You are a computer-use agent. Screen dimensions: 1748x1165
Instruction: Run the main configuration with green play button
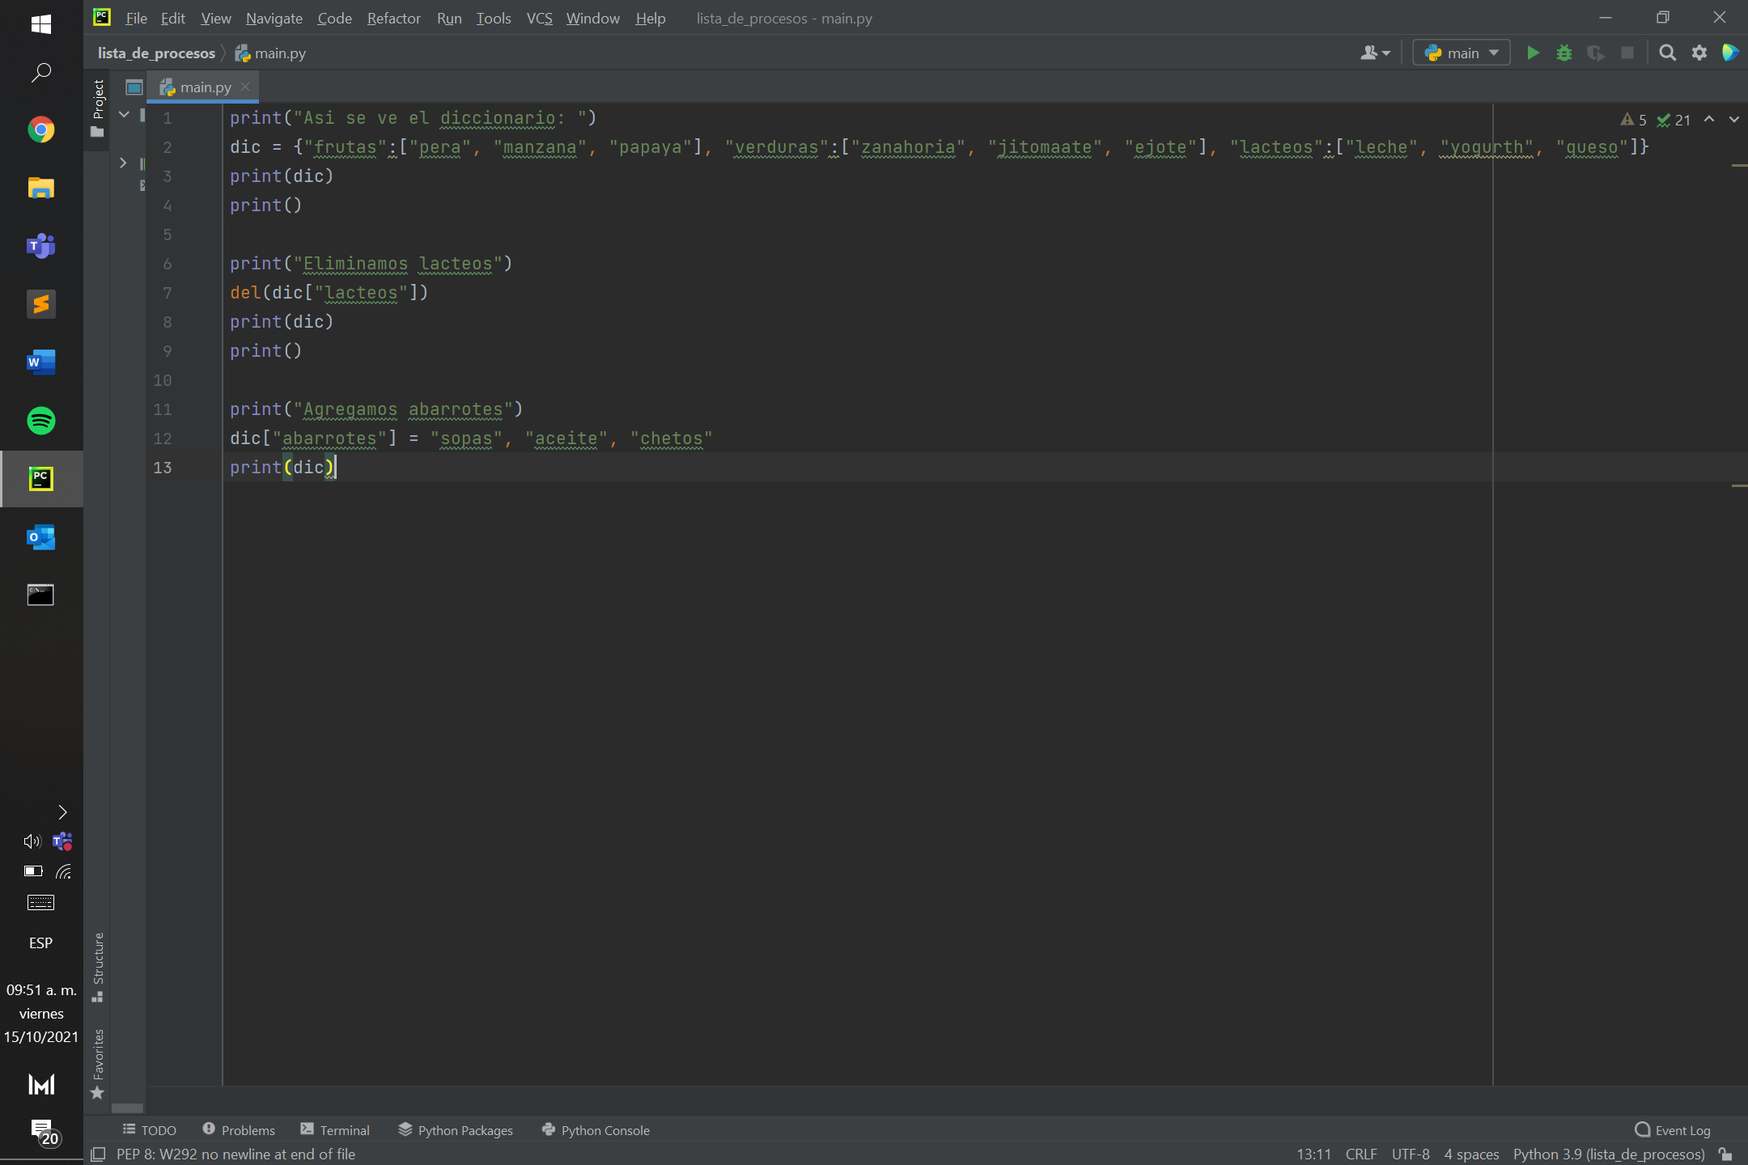(x=1533, y=53)
